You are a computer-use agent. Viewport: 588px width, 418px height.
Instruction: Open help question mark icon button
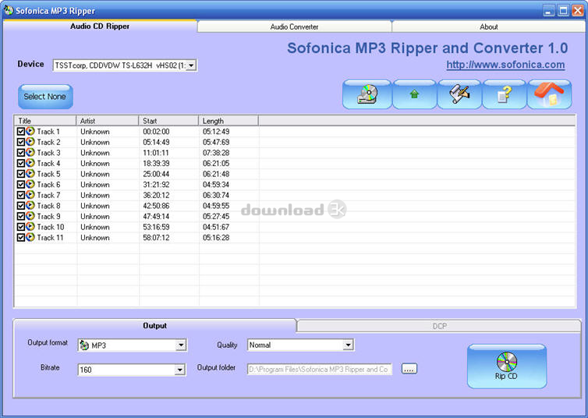click(x=505, y=94)
